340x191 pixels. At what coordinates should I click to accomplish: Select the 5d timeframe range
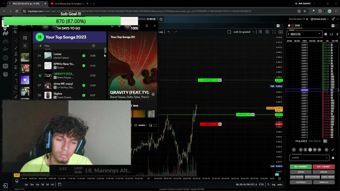tap(42, 185)
